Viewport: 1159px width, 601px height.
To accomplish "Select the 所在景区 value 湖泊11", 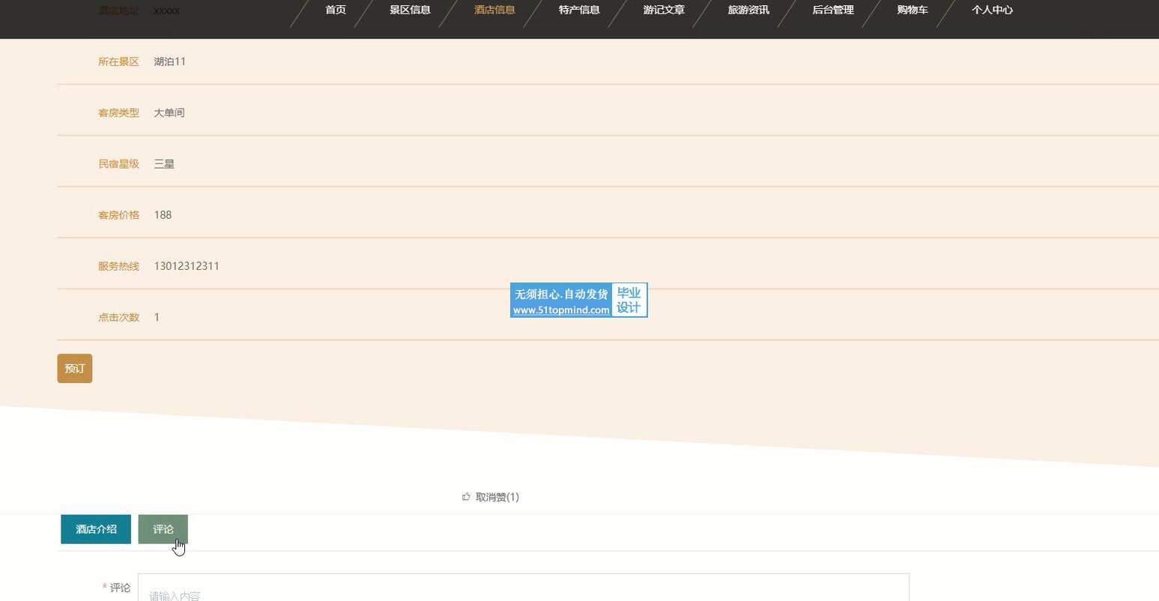I will coord(170,61).
